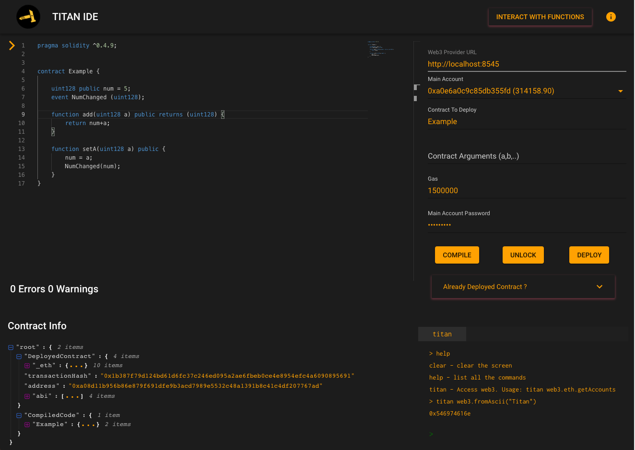Click 'clear - clear the screen' help line
The height and width of the screenshot is (450, 635).
[x=470, y=366]
